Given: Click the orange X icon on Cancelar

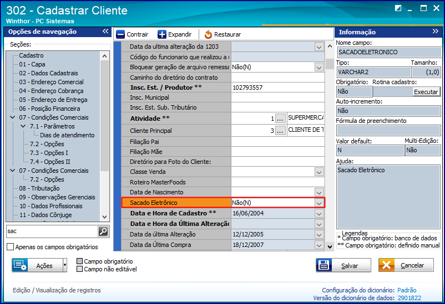Looking at the screenshot, I should (386, 265).
